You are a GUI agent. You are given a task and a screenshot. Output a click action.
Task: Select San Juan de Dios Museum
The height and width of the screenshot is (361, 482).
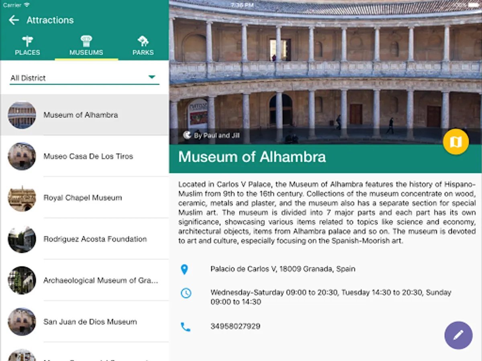(x=84, y=321)
